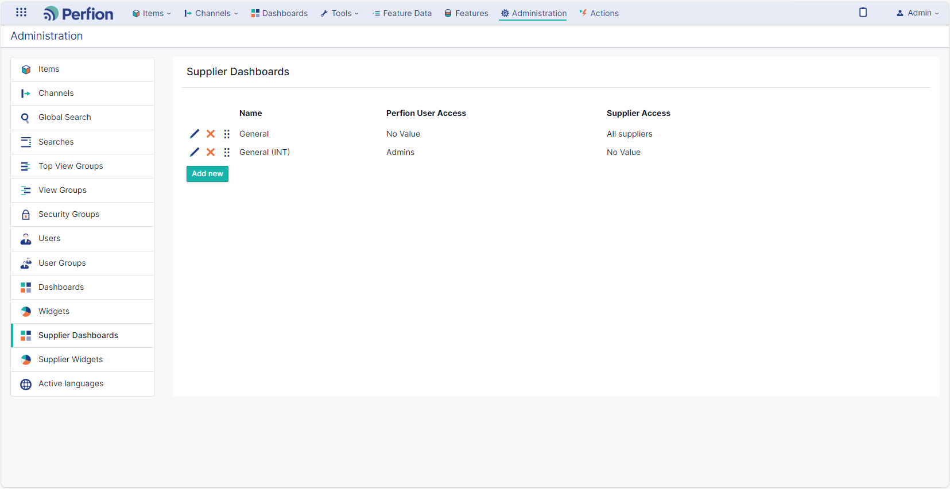Open Users in the sidebar

(82, 238)
